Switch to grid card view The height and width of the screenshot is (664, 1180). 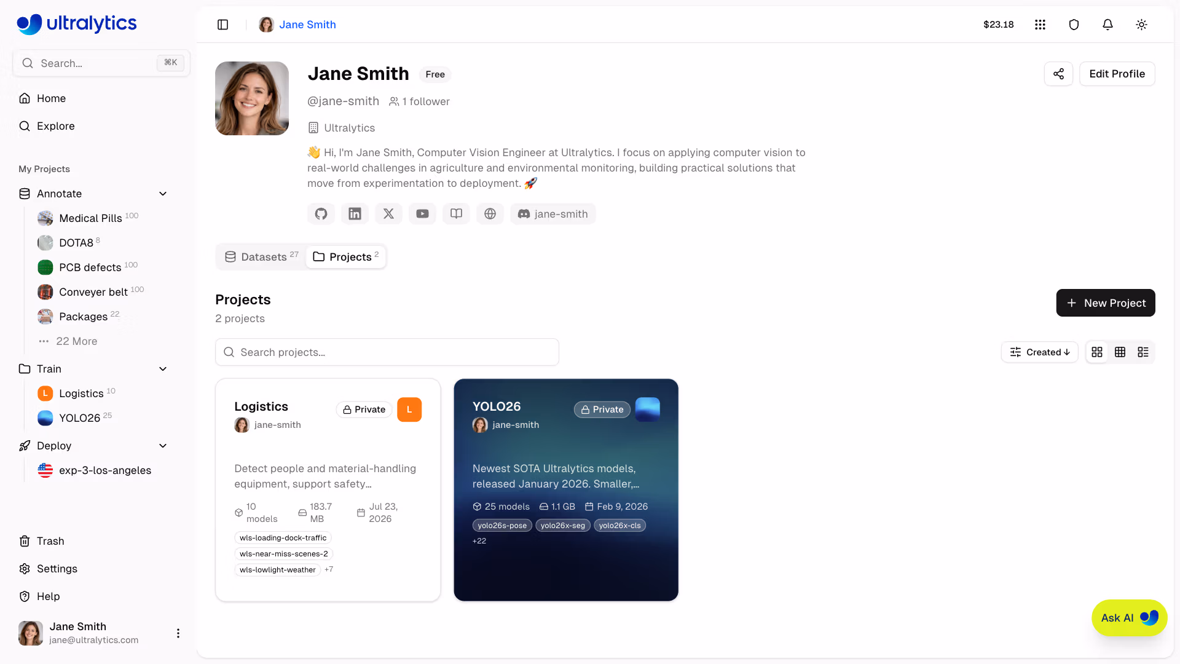pyautogui.click(x=1097, y=352)
